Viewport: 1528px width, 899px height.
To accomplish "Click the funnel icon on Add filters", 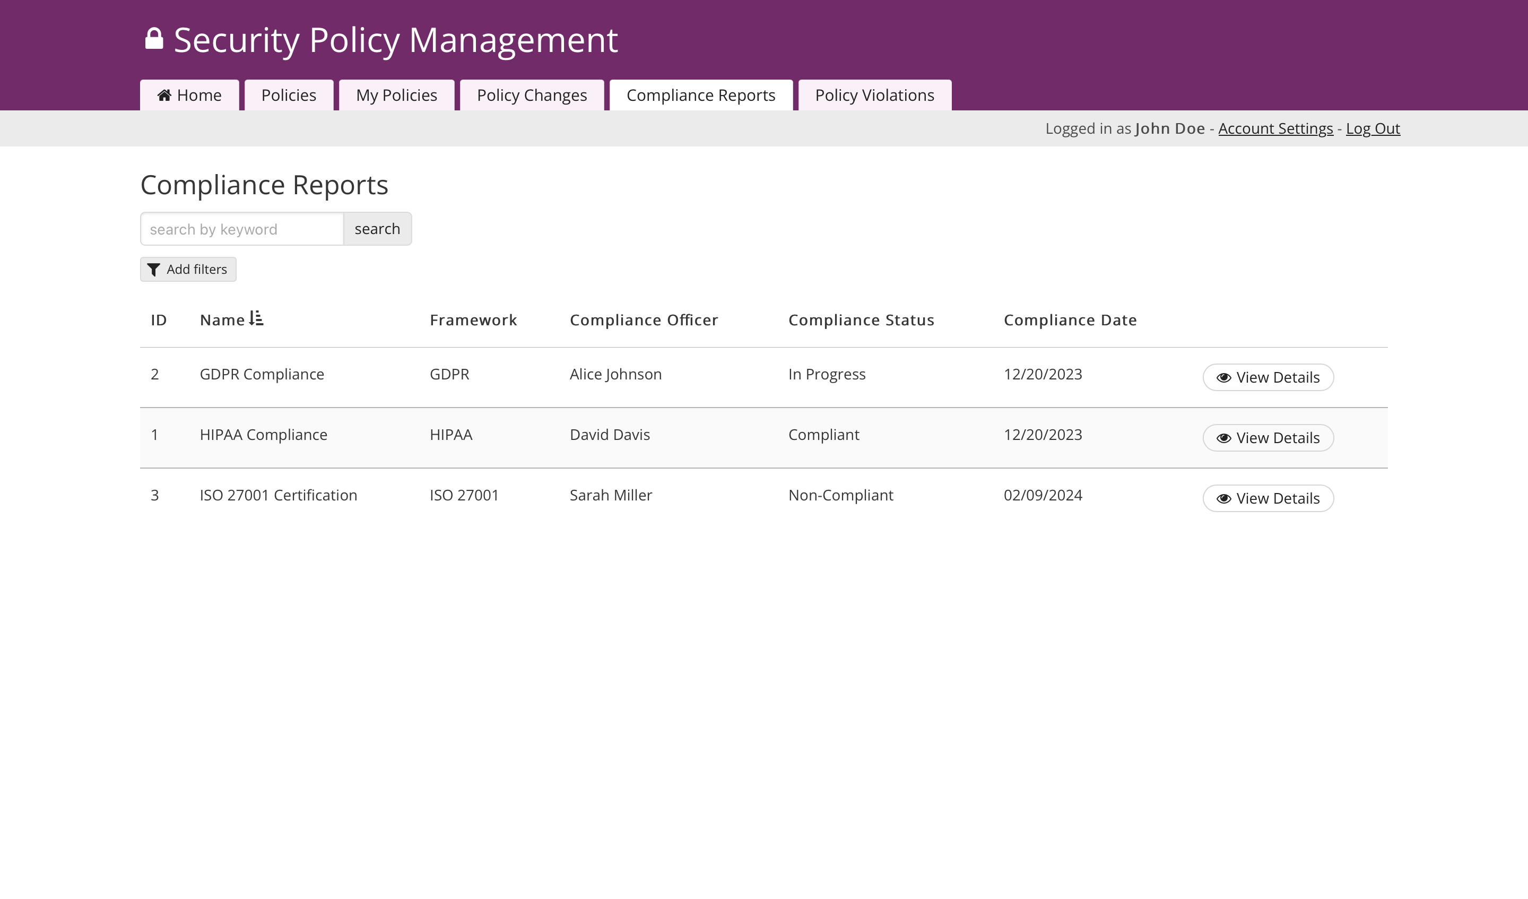I will (x=154, y=270).
